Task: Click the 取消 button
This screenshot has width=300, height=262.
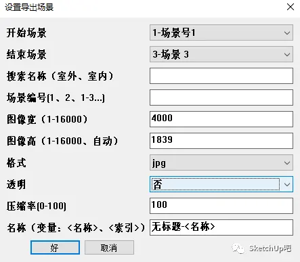Action: [109, 248]
